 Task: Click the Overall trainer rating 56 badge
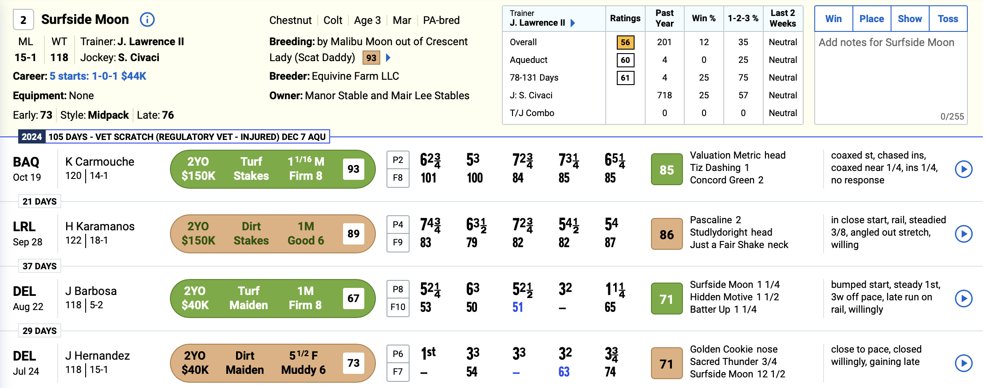pos(625,43)
